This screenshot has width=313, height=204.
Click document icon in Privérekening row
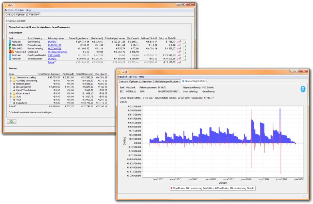[x=185, y=45]
